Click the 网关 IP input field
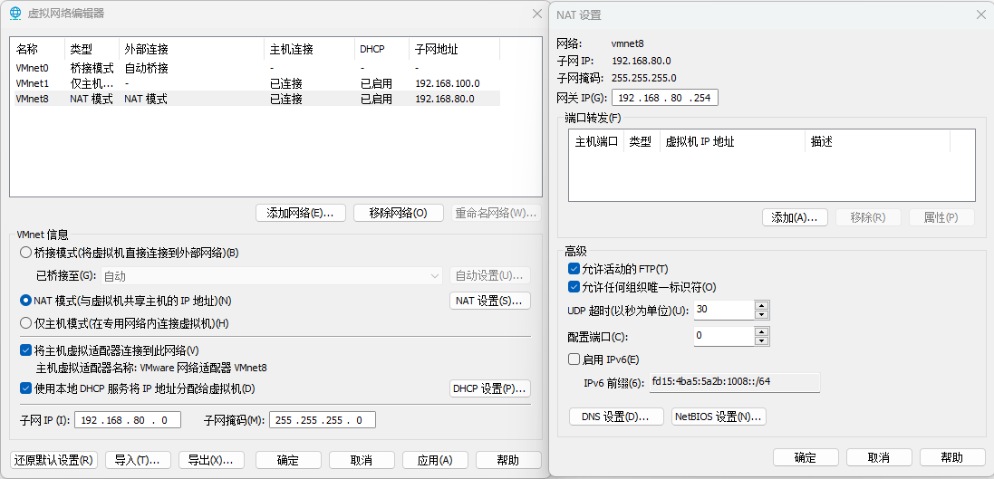 point(665,97)
